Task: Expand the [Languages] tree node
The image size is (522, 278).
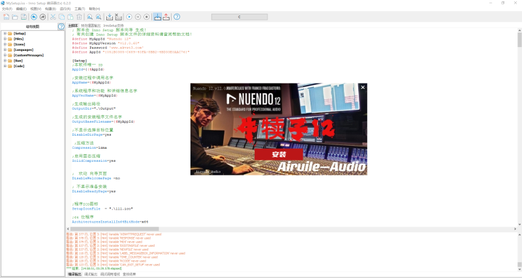Action: pos(5,50)
